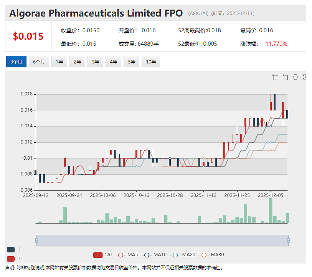This screenshot has width=312, height=277.
Task: Open the 3年 chart period
Action: click(x=95, y=62)
